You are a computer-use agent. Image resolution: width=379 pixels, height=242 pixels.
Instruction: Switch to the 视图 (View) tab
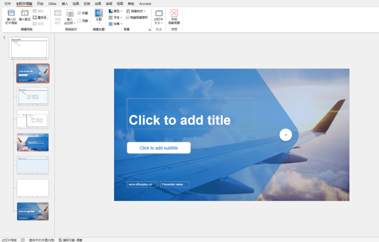click(120, 3)
